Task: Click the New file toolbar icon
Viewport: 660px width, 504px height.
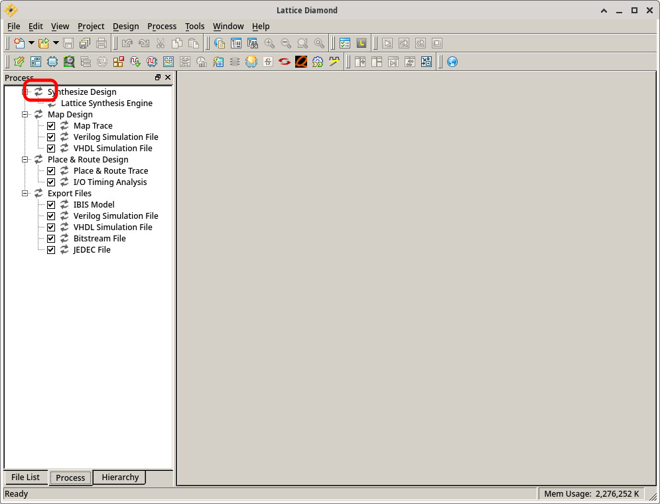Action: [x=19, y=43]
